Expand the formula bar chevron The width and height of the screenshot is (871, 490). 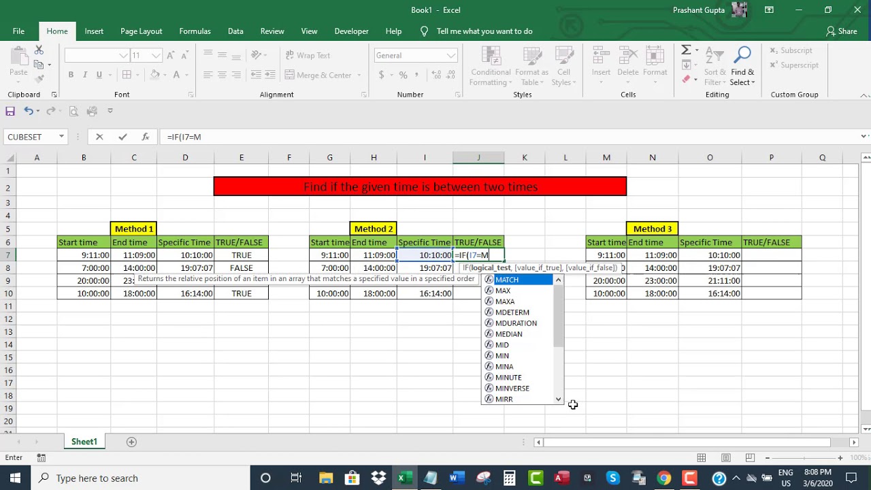click(864, 137)
